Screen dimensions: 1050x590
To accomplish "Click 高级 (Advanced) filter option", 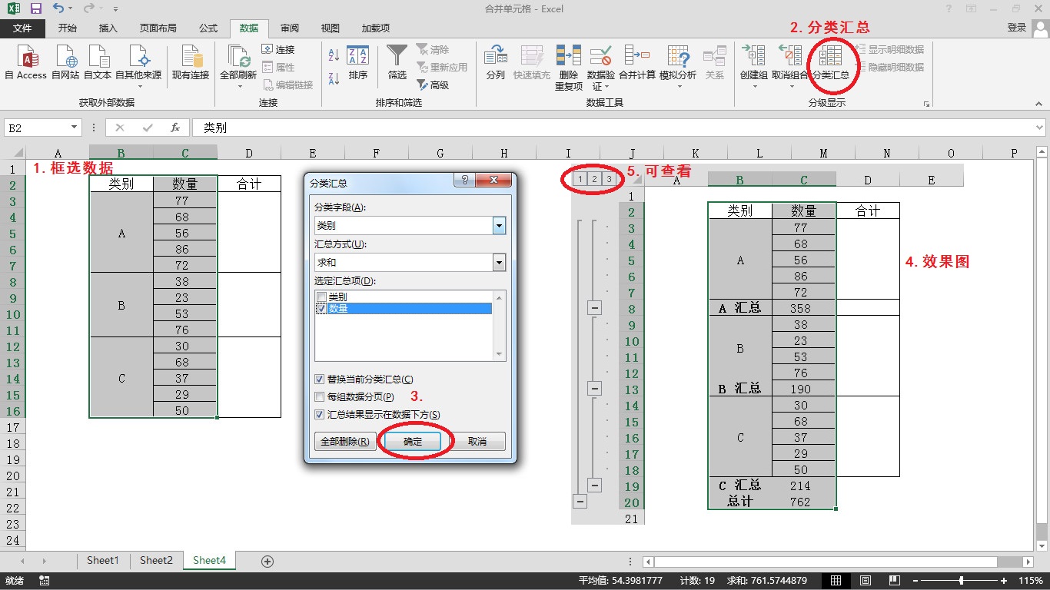I will click(x=433, y=85).
